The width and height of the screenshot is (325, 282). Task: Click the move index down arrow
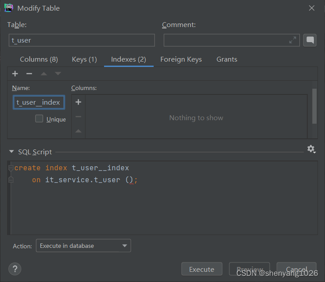(58, 74)
